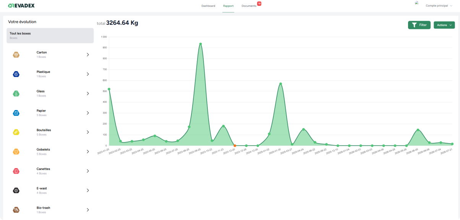Expand the Bouteilles row chevron
The image size is (460, 220).
(x=87, y=132)
